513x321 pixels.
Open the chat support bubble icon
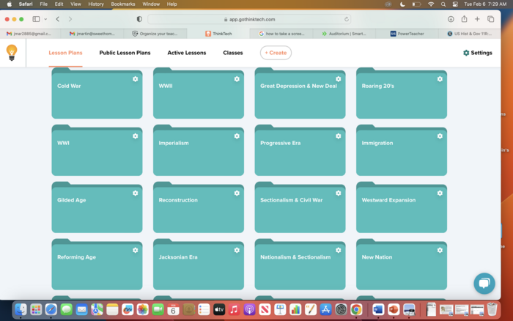click(484, 283)
